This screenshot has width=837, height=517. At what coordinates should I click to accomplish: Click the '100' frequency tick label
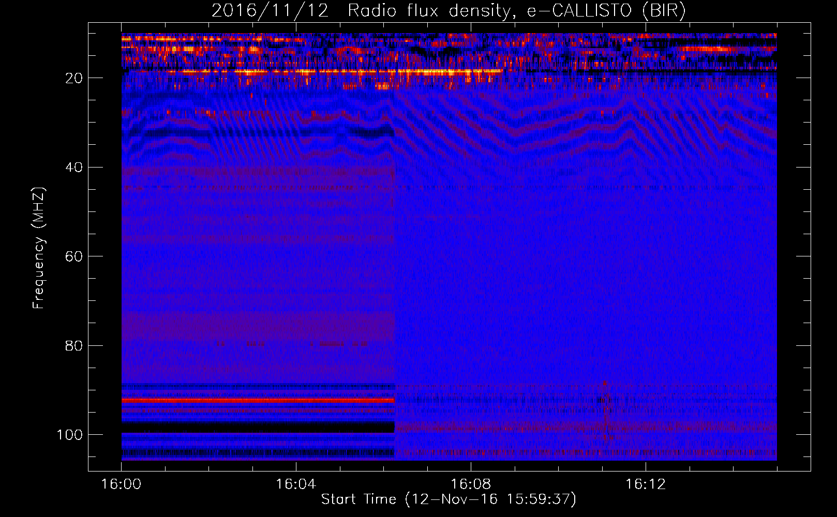(x=70, y=435)
